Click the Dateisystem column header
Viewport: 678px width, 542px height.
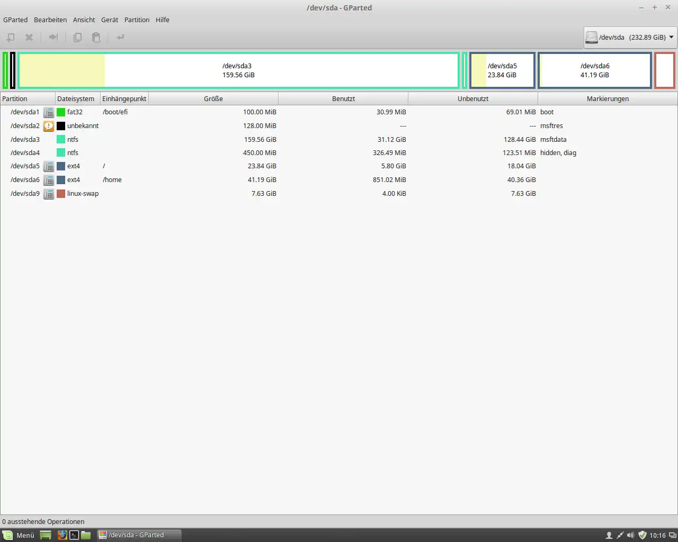click(78, 99)
